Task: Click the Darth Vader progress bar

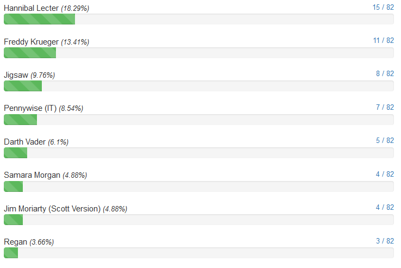Action: [199, 153]
